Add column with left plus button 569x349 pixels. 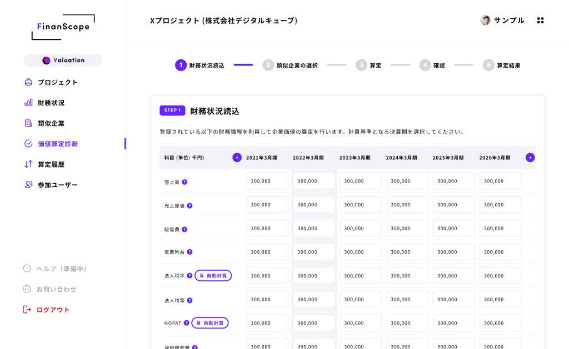tap(237, 158)
